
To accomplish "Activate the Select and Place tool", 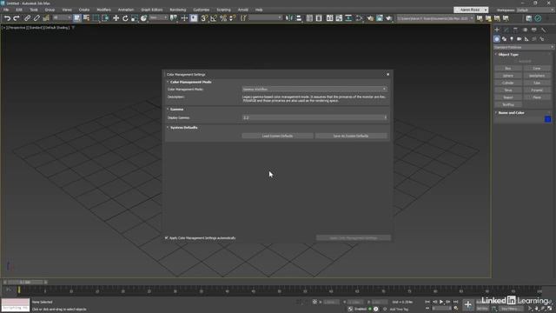I will click(x=143, y=18).
